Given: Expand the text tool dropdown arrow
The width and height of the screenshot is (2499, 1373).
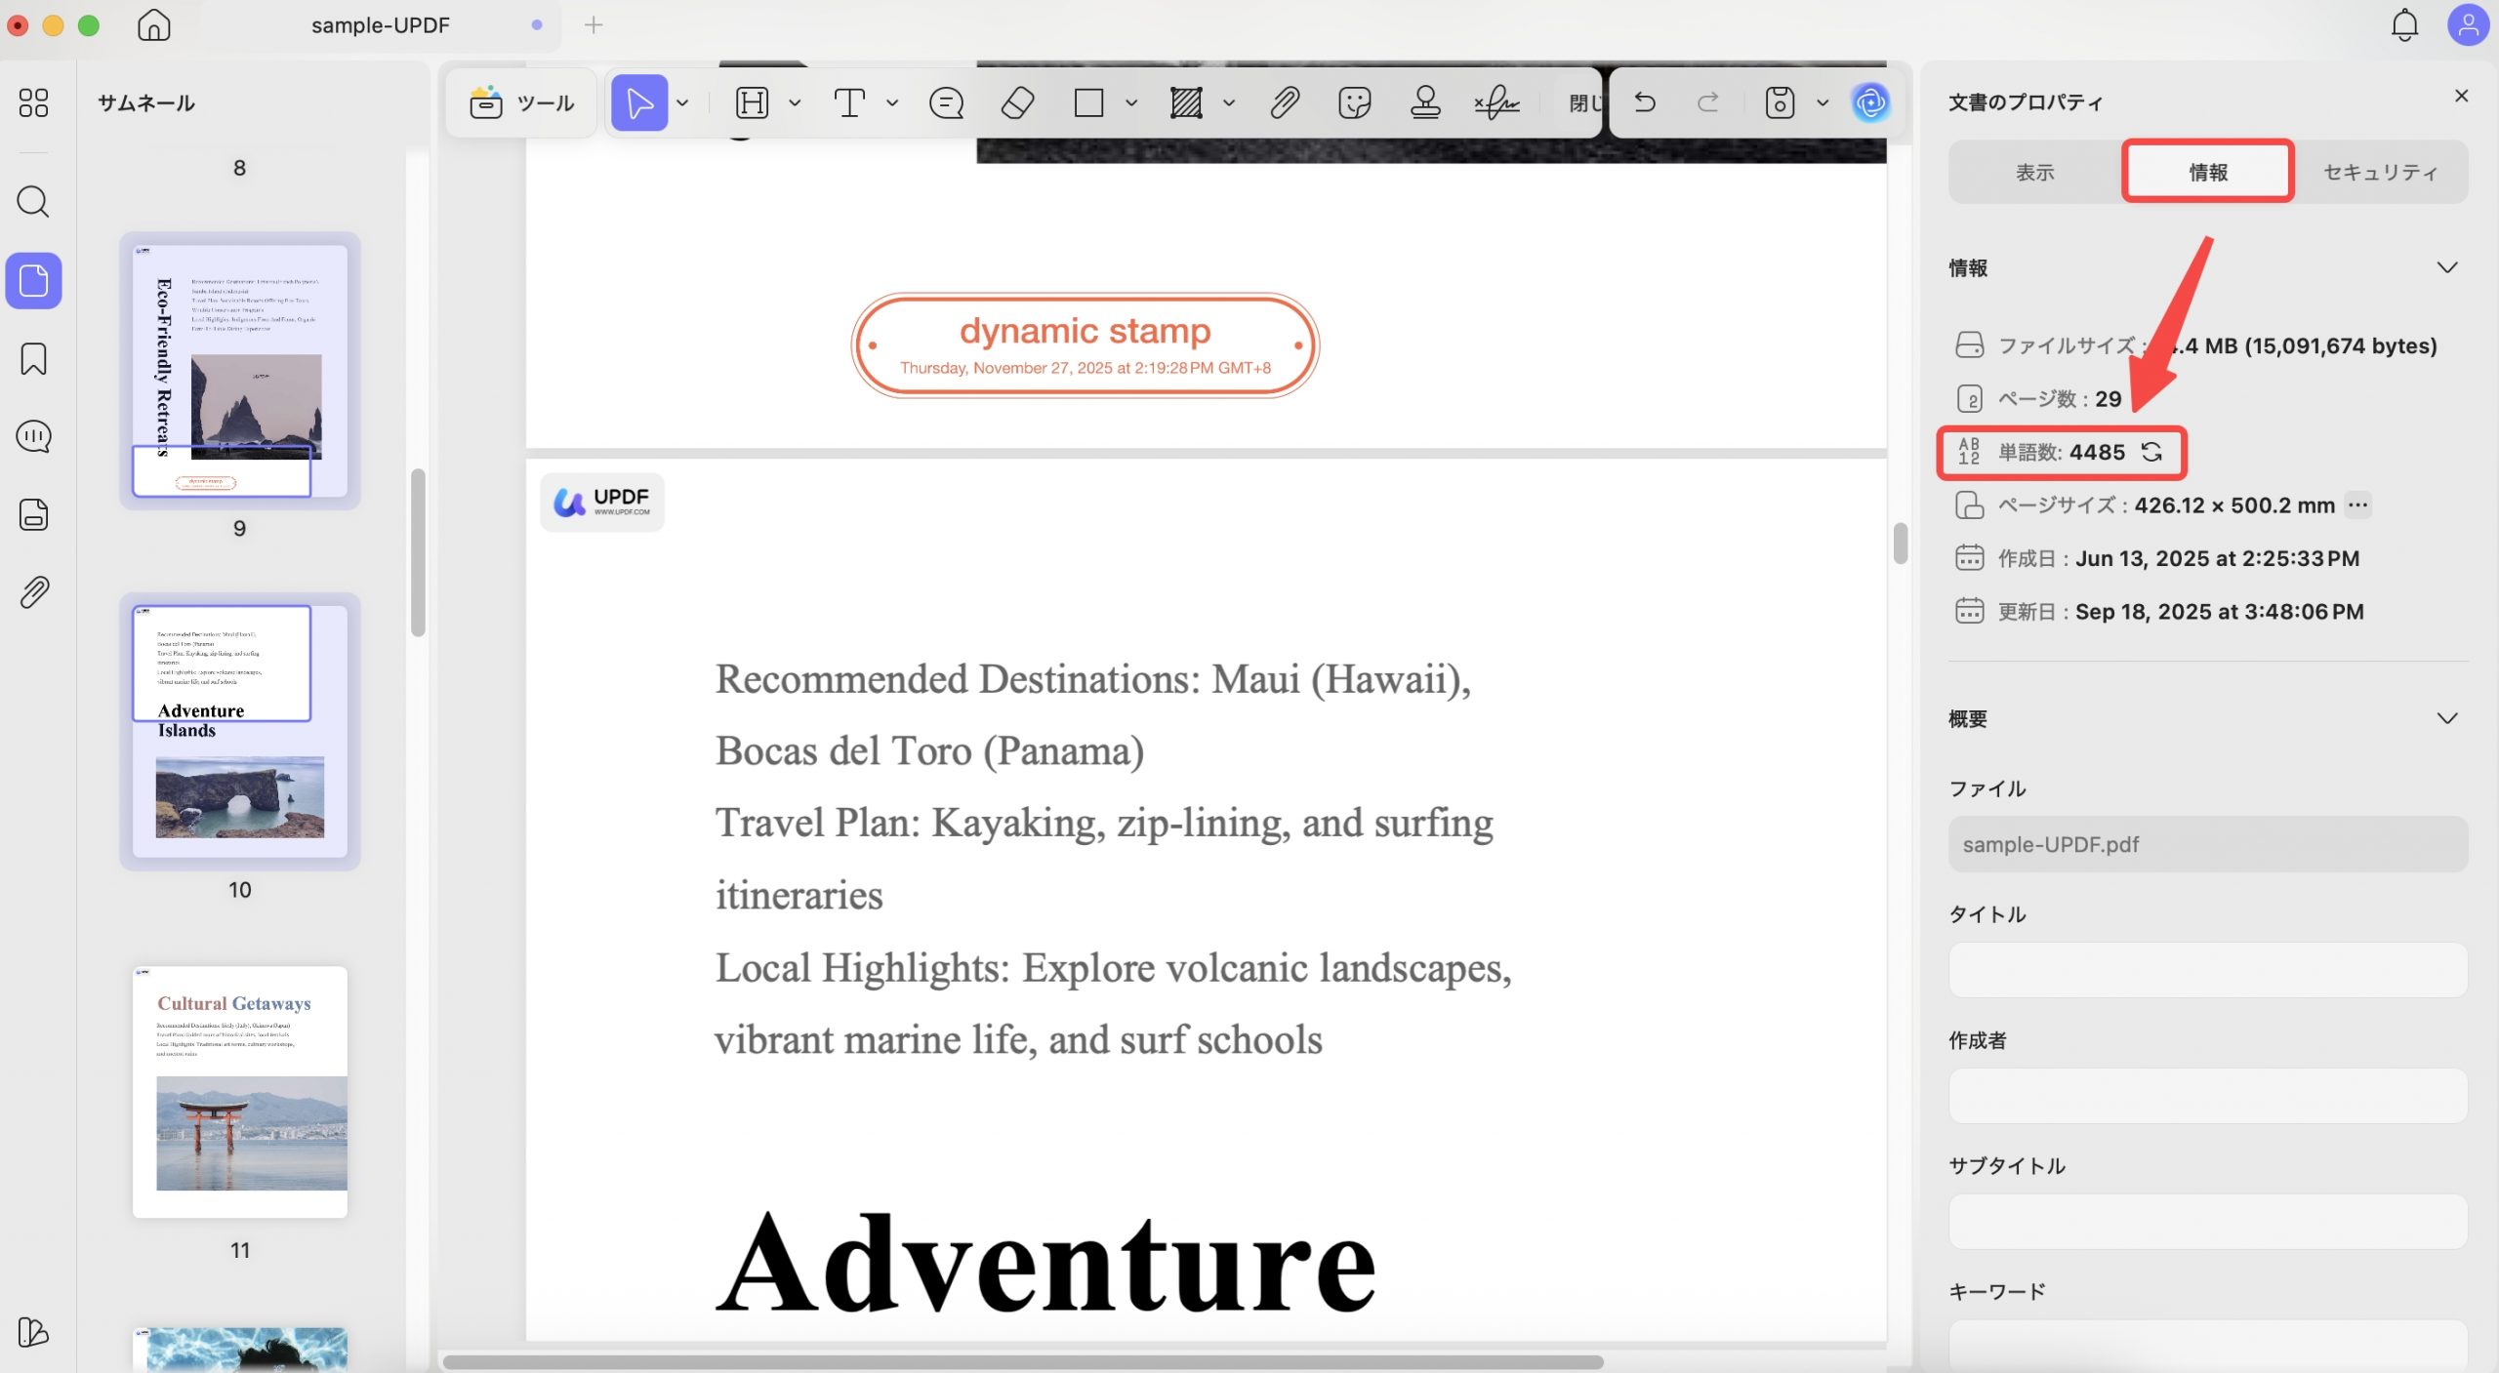Looking at the screenshot, I should point(892,102).
